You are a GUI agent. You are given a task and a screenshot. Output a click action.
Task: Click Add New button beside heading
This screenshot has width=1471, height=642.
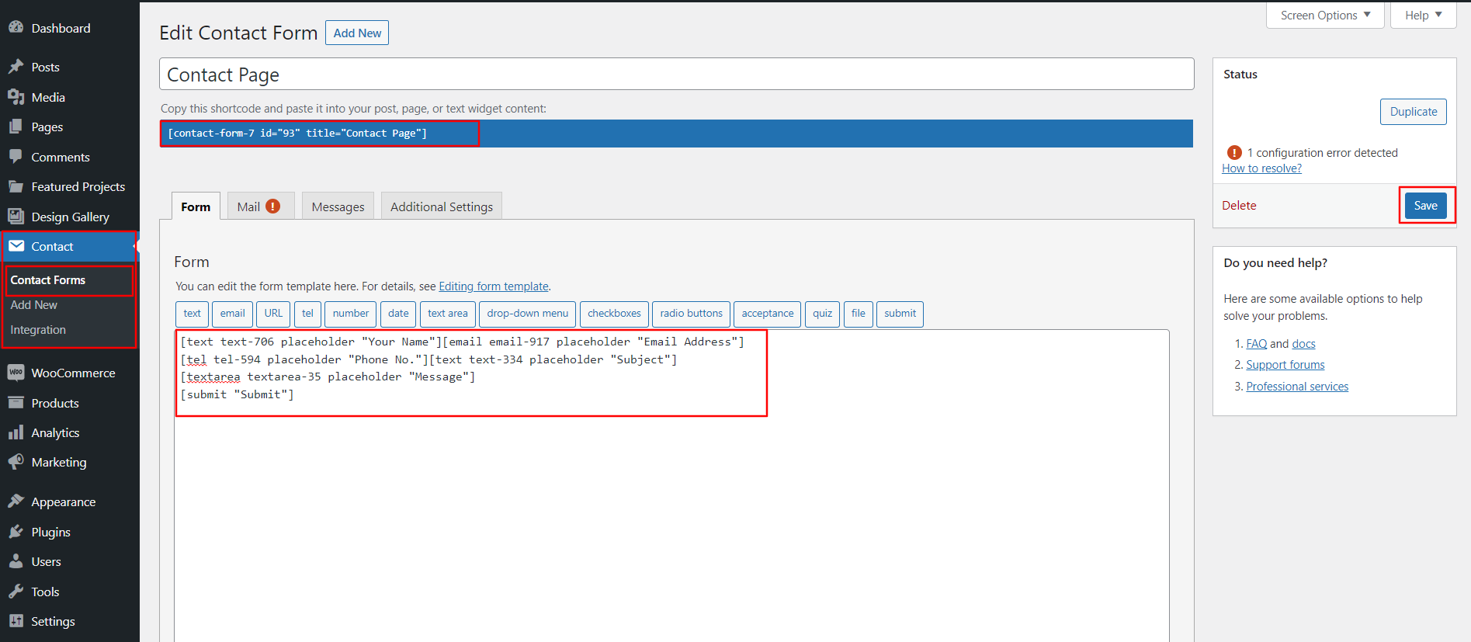(357, 33)
